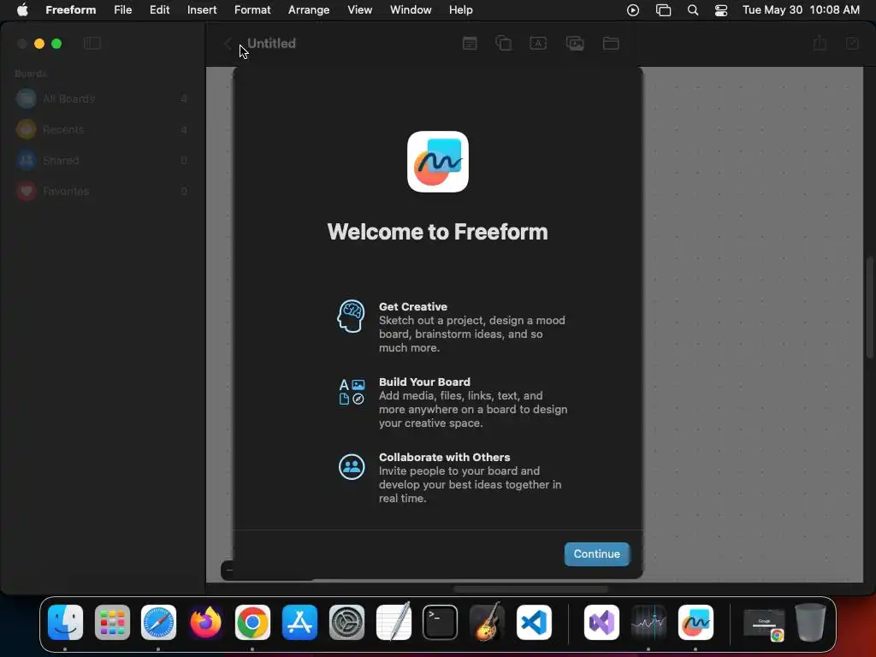This screenshot has height=657, width=876.
Task: Open Safari from the Dock
Action: pos(158,623)
